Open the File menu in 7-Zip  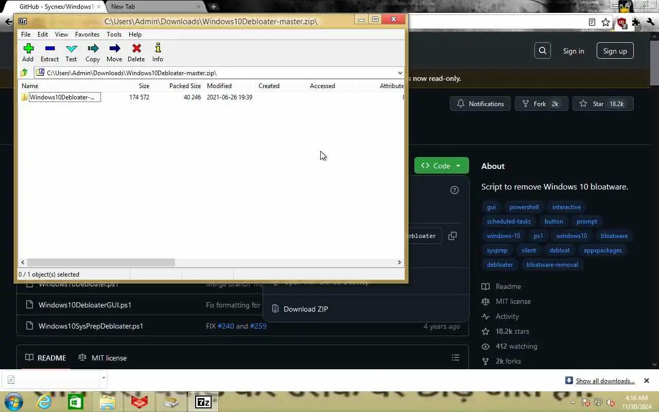(26, 35)
